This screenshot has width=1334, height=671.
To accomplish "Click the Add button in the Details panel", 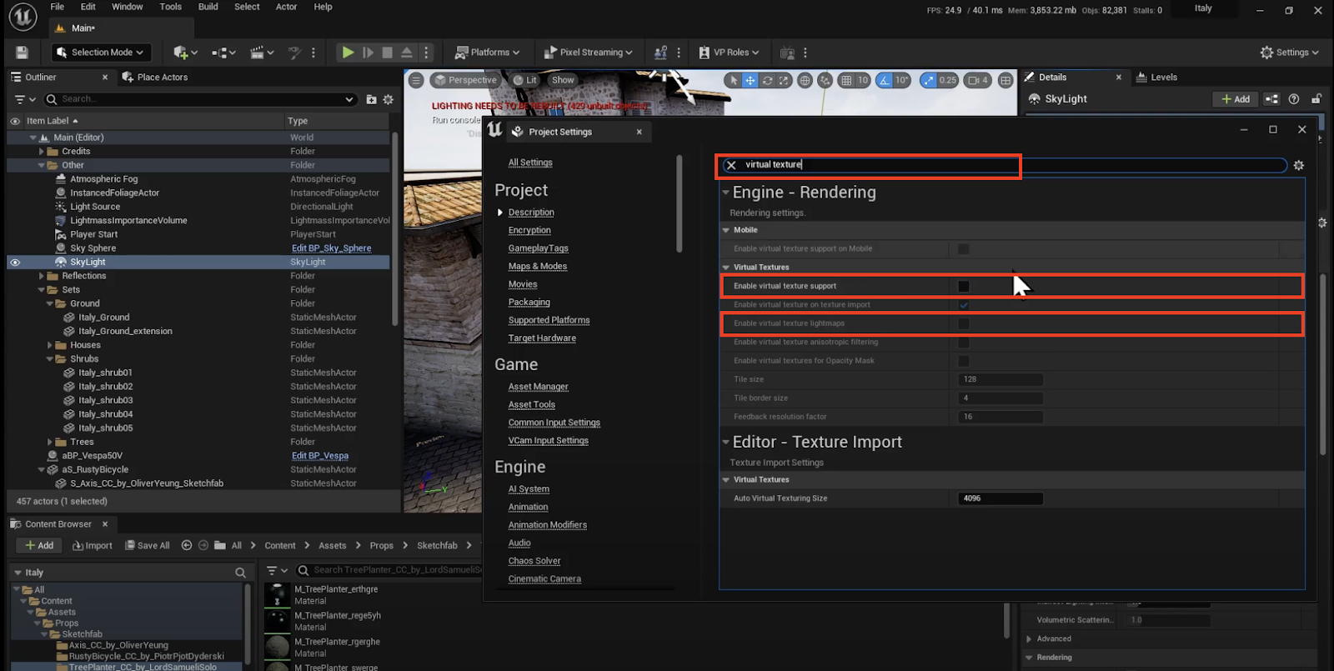I will pyautogui.click(x=1235, y=99).
